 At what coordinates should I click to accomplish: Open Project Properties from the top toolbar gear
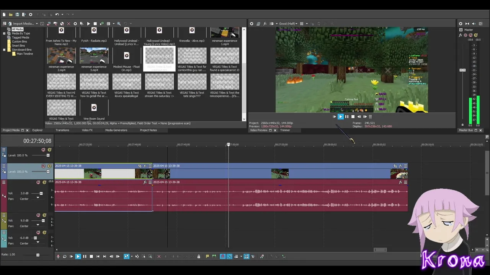click(31, 15)
